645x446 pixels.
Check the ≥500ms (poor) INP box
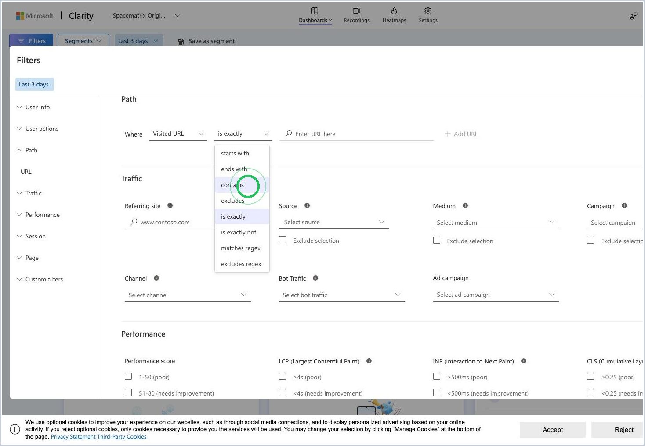pyautogui.click(x=437, y=376)
